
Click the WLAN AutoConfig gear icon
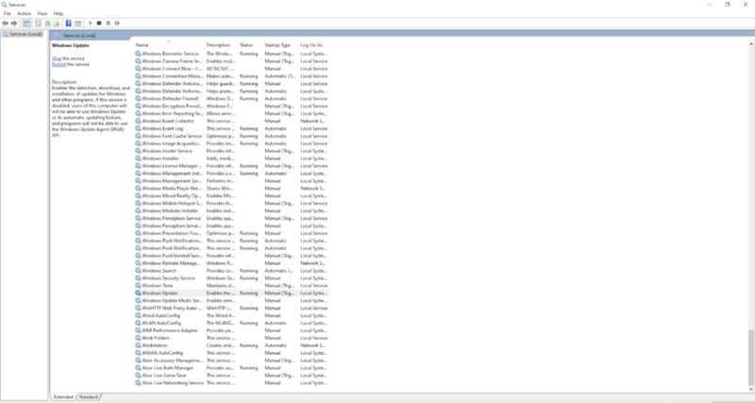[x=138, y=323]
